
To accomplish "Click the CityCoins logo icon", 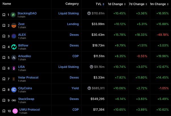I will coord(13,90).
